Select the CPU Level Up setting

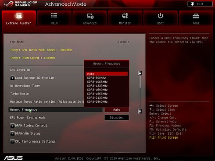coord(20,70)
